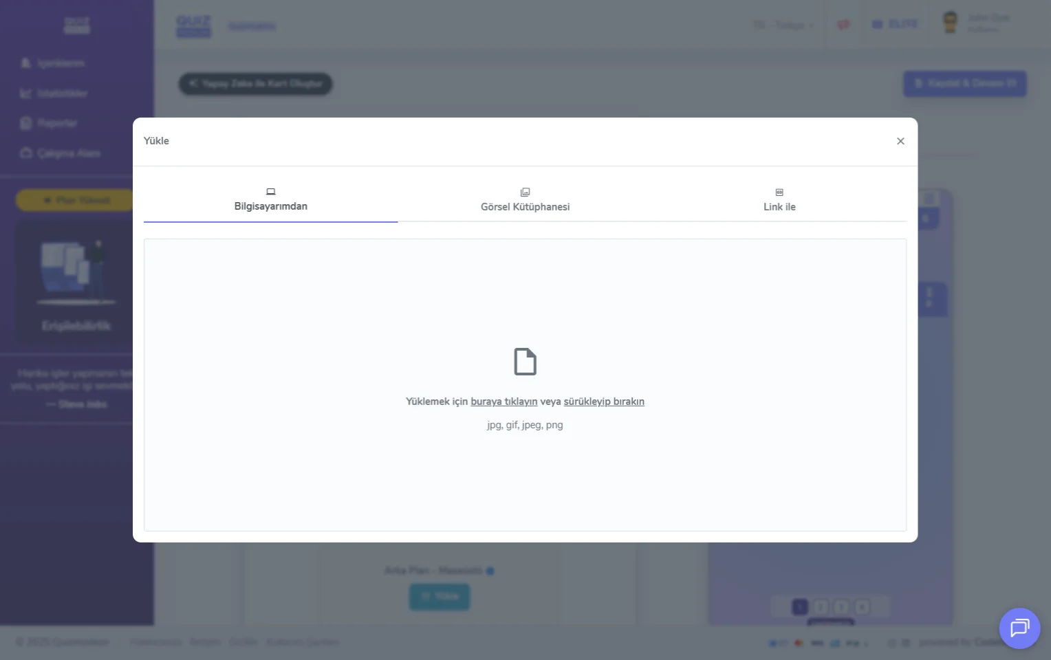Click the laptop icon above Bilgisayarımdan
Image resolution: width=1051 pixels, height=660 pixels.
coord(270,192)
